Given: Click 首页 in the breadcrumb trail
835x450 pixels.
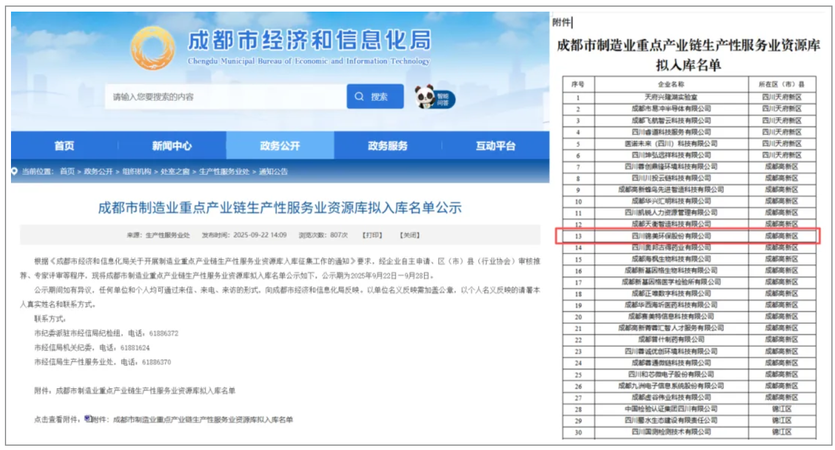Looking at the screenshot, I should pyautogui.click(x=67, y=172).
